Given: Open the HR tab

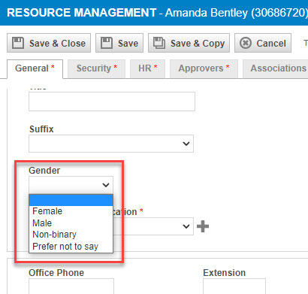Looking at the screenshot, I should [x=148, y=68].
